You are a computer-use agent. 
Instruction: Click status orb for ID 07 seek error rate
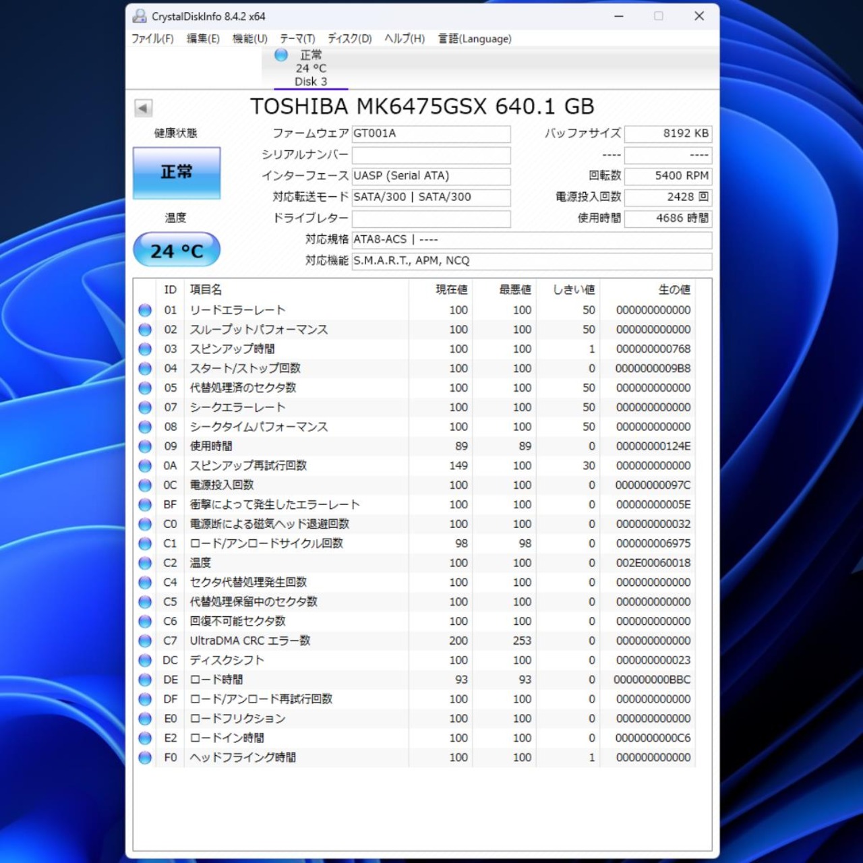point(145,407)
